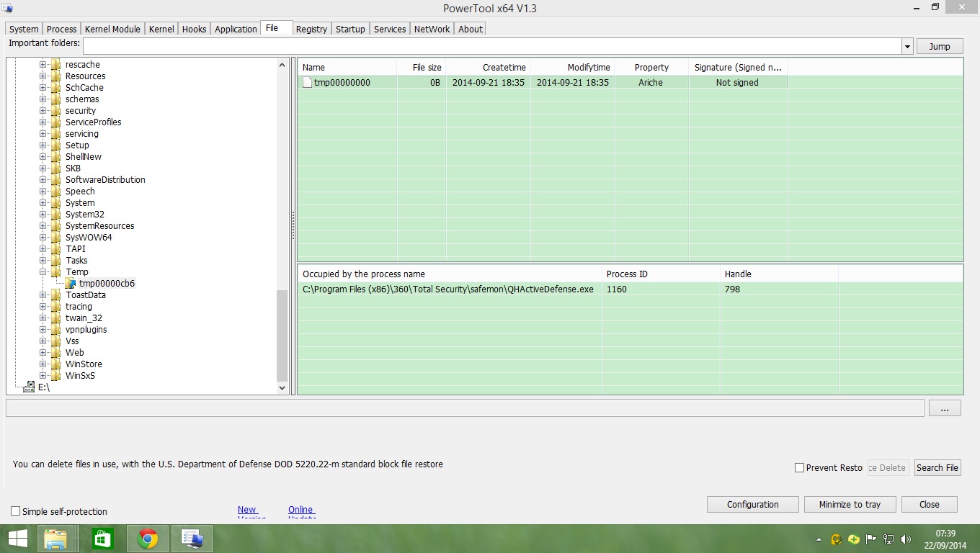This screenshot has height=553, width=980.
Task: Open the Configuration button
Action: point(753,505)
